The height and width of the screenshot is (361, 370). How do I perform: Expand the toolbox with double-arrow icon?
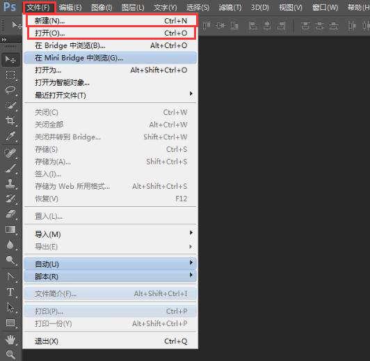(4, 40)
